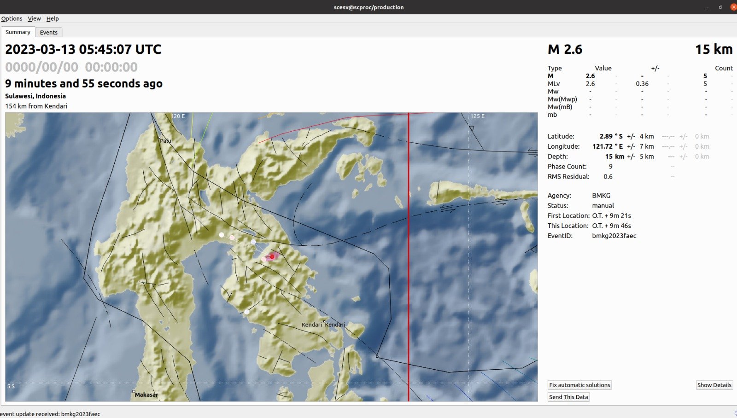Click the westernmost white station marker

tap(222, 235)
